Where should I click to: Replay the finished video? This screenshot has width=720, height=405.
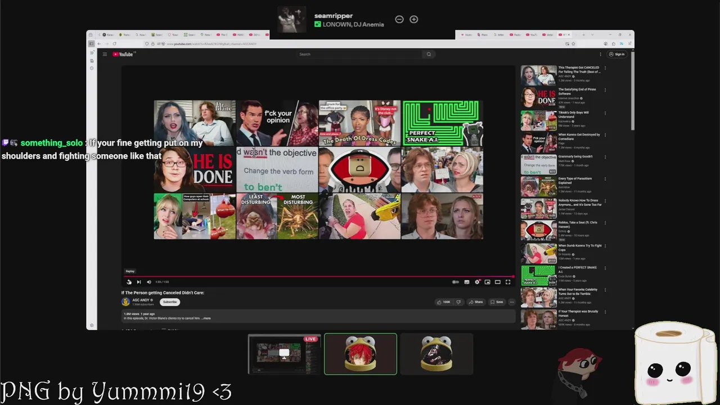click(x=129, y=282)
